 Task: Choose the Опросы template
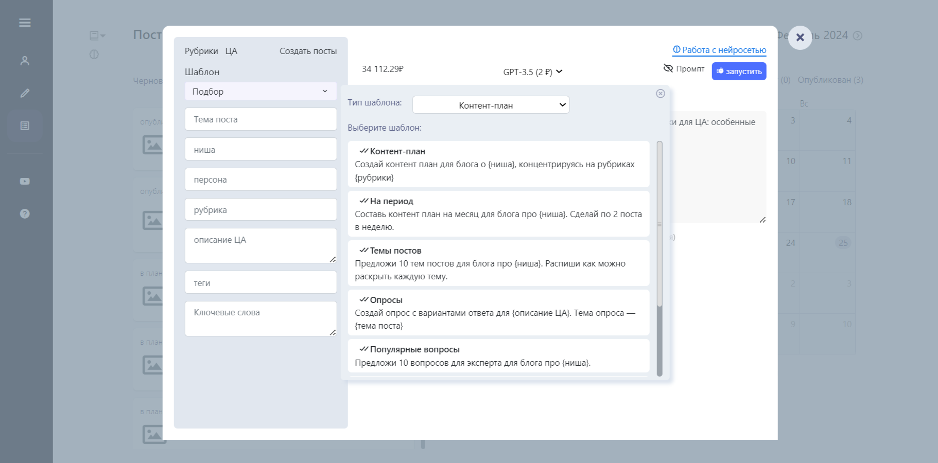point(498,312)
